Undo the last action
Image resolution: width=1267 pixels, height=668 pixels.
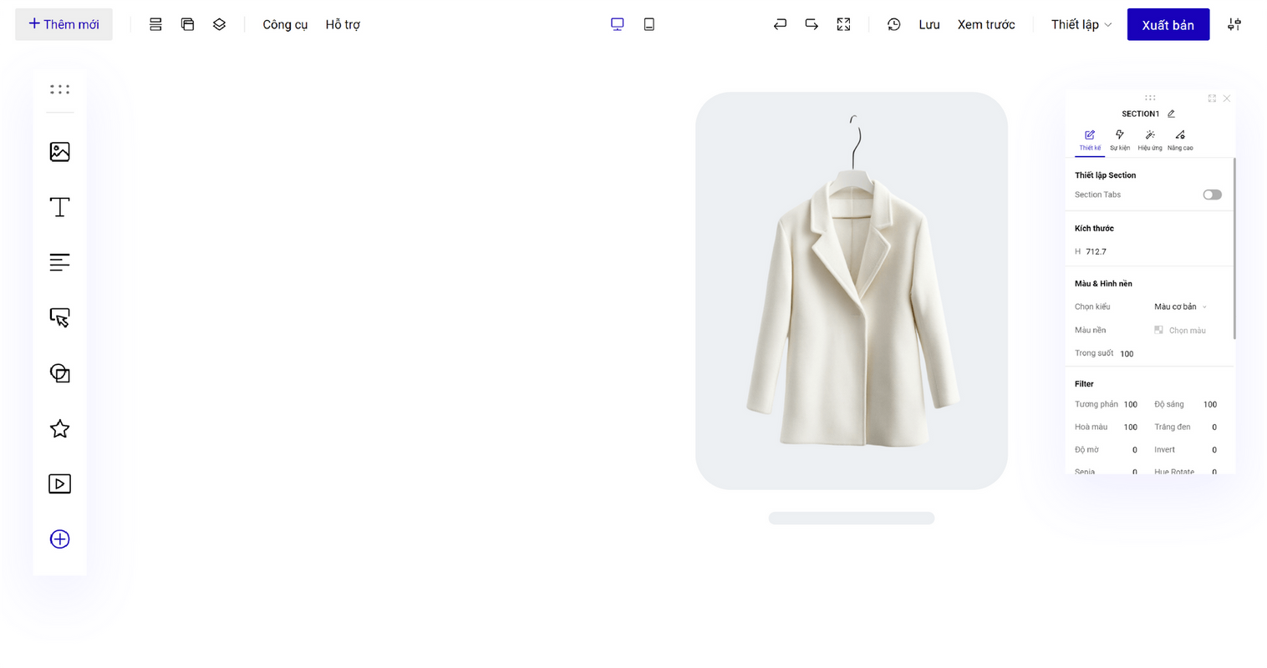coord(779,24)
